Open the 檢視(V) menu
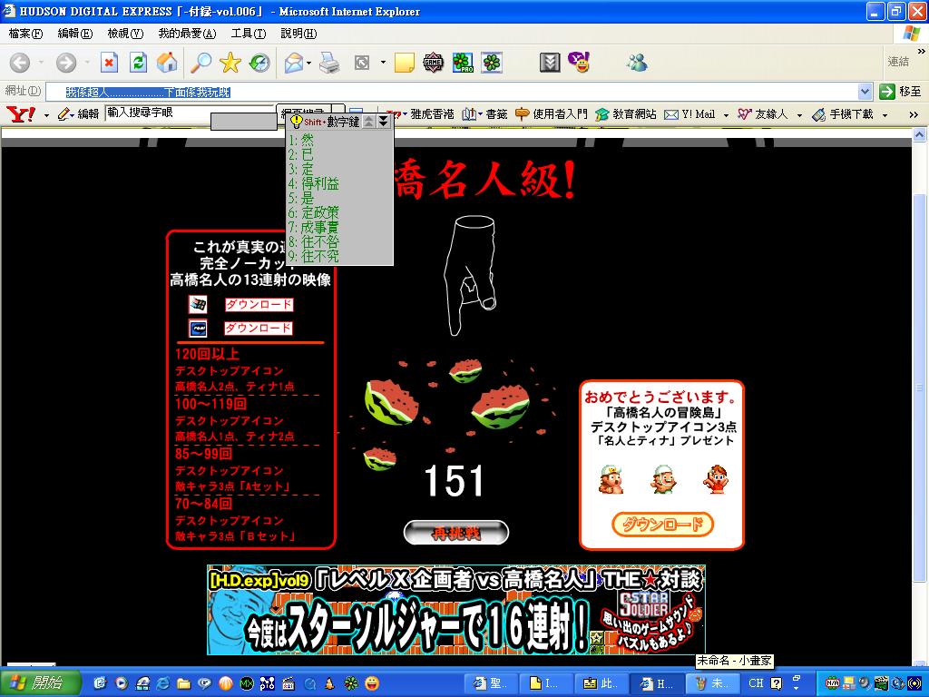Viewport: 929px width, 697px height. pyautogui.click(x=125, y=34)
